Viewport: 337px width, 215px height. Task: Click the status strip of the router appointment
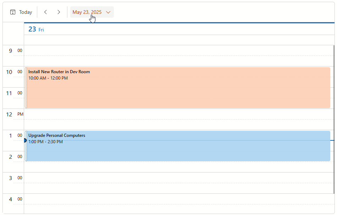tap(26, 88)
